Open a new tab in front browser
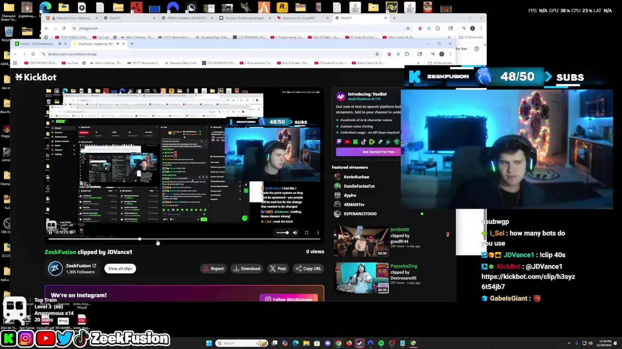 (132, 44)
